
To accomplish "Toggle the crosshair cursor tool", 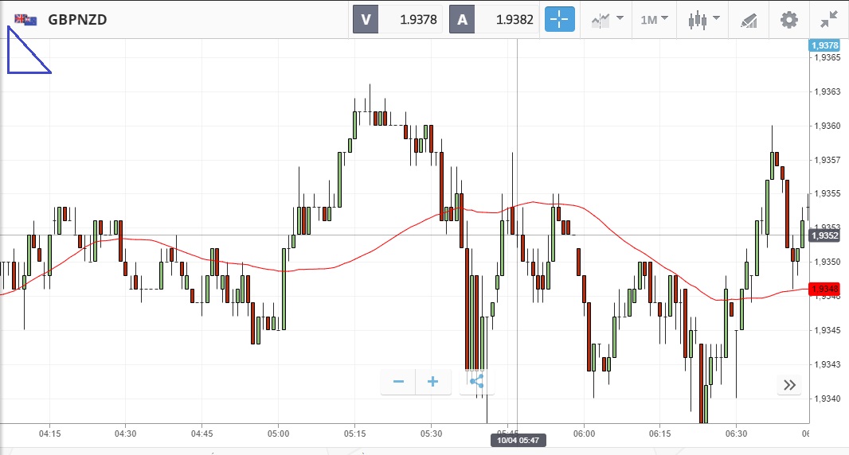I will click(559, 19).
